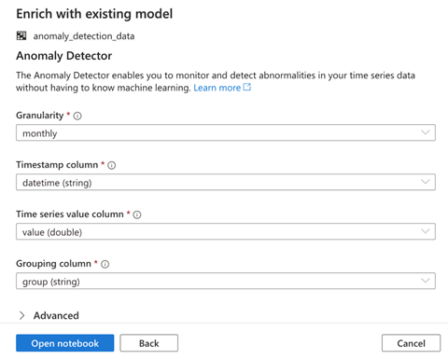Viewport: 448px width, 359px height.
Task: Click the external link icon after Learn more
Action: coord(247,87)
